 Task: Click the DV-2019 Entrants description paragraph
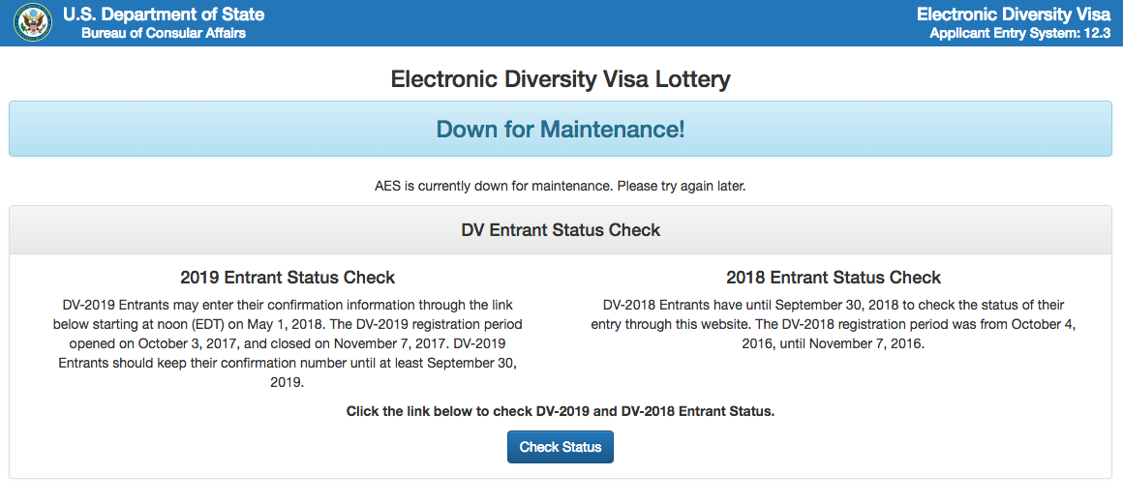pos(288,343)
